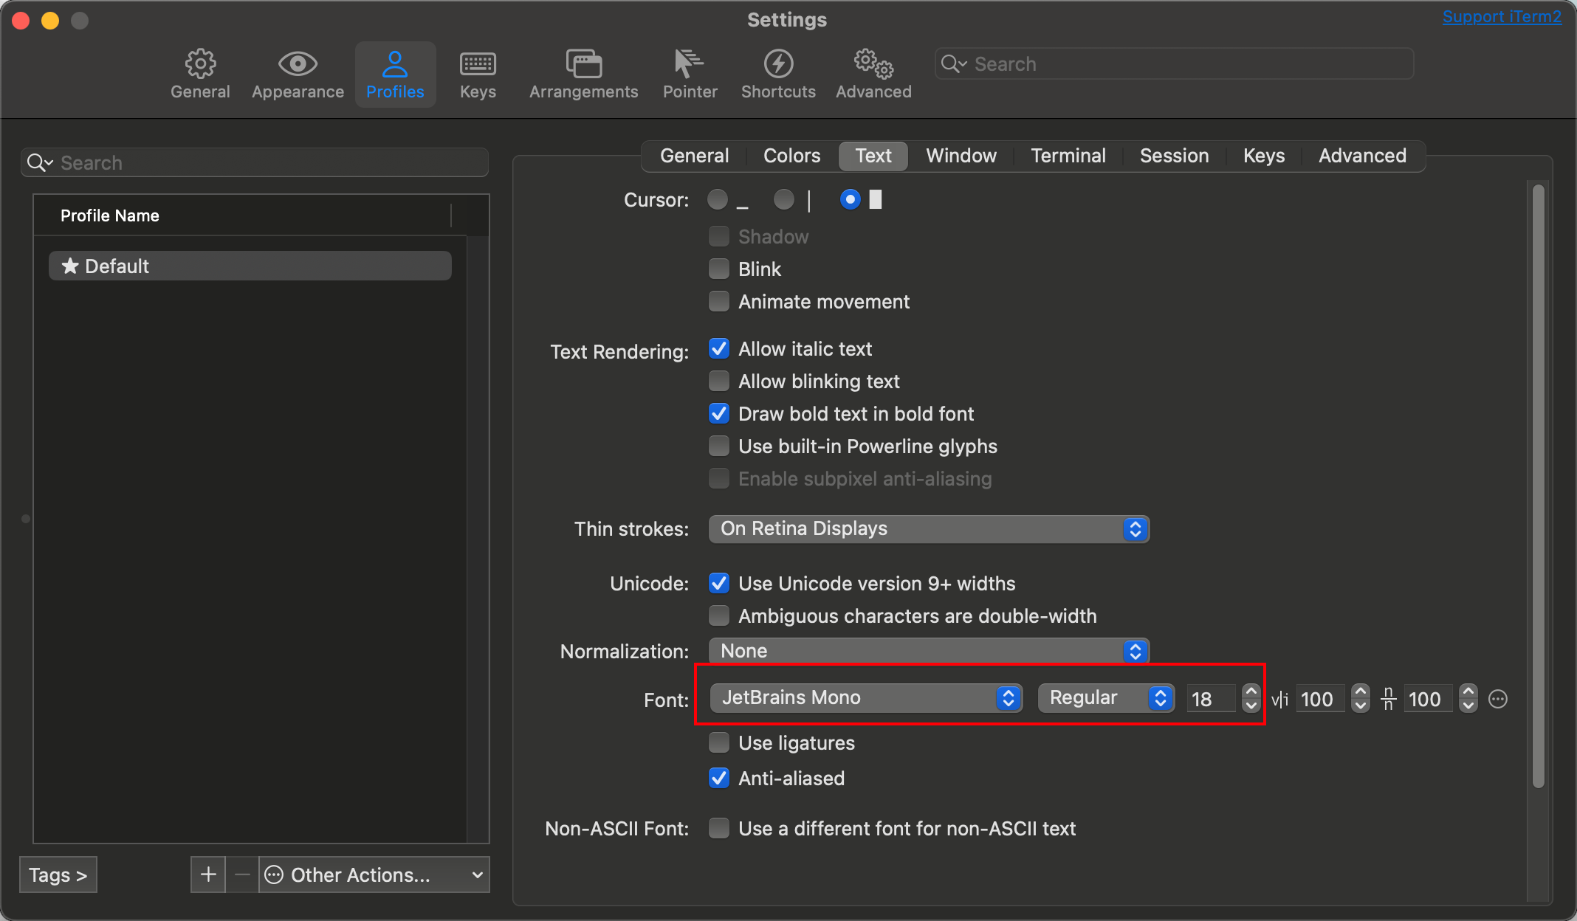Open Other Actions dropdown menu
The width and height of the screenshot is (1577, 921).
[x=374, y=875]
